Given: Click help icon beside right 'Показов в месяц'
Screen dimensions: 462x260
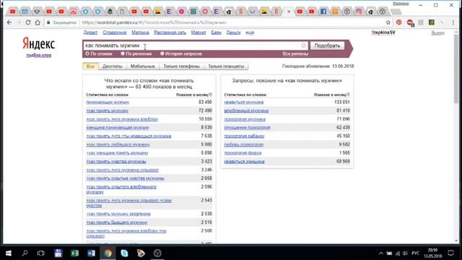Looking at the screenshot, I should pyautogui.click(x=348, y=95).
